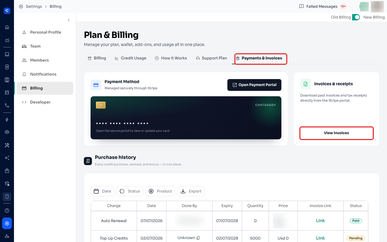Open the lightning bolt automation icon
The height and width of the screenshot is (242, 387).
[x=7, y=120]
